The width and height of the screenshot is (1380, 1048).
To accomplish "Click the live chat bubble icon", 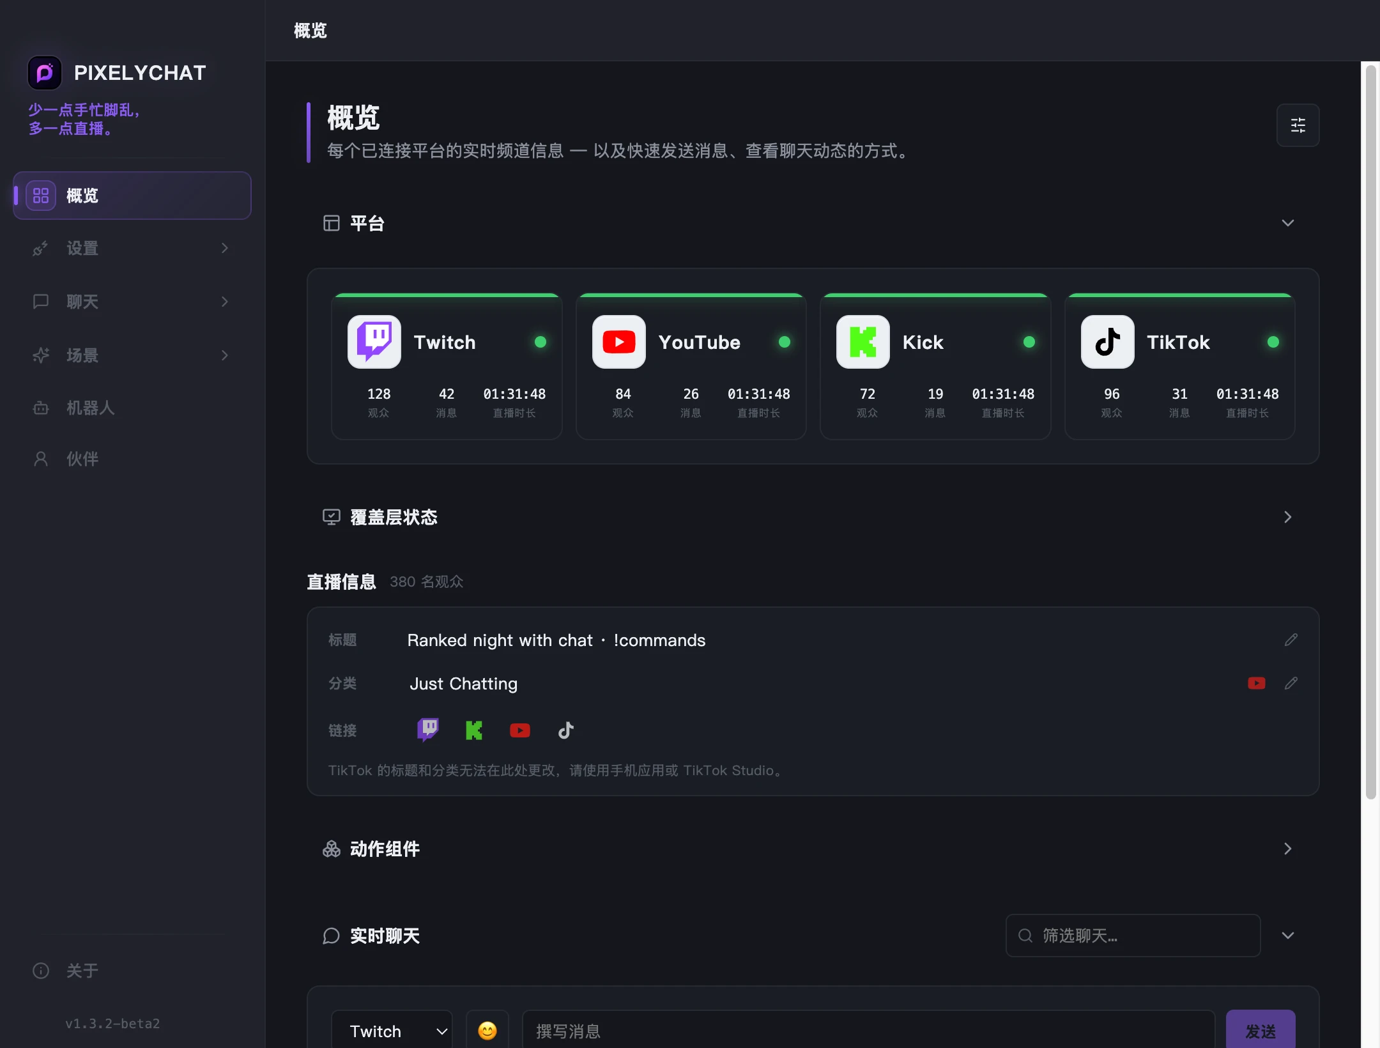I will (331, 936).
